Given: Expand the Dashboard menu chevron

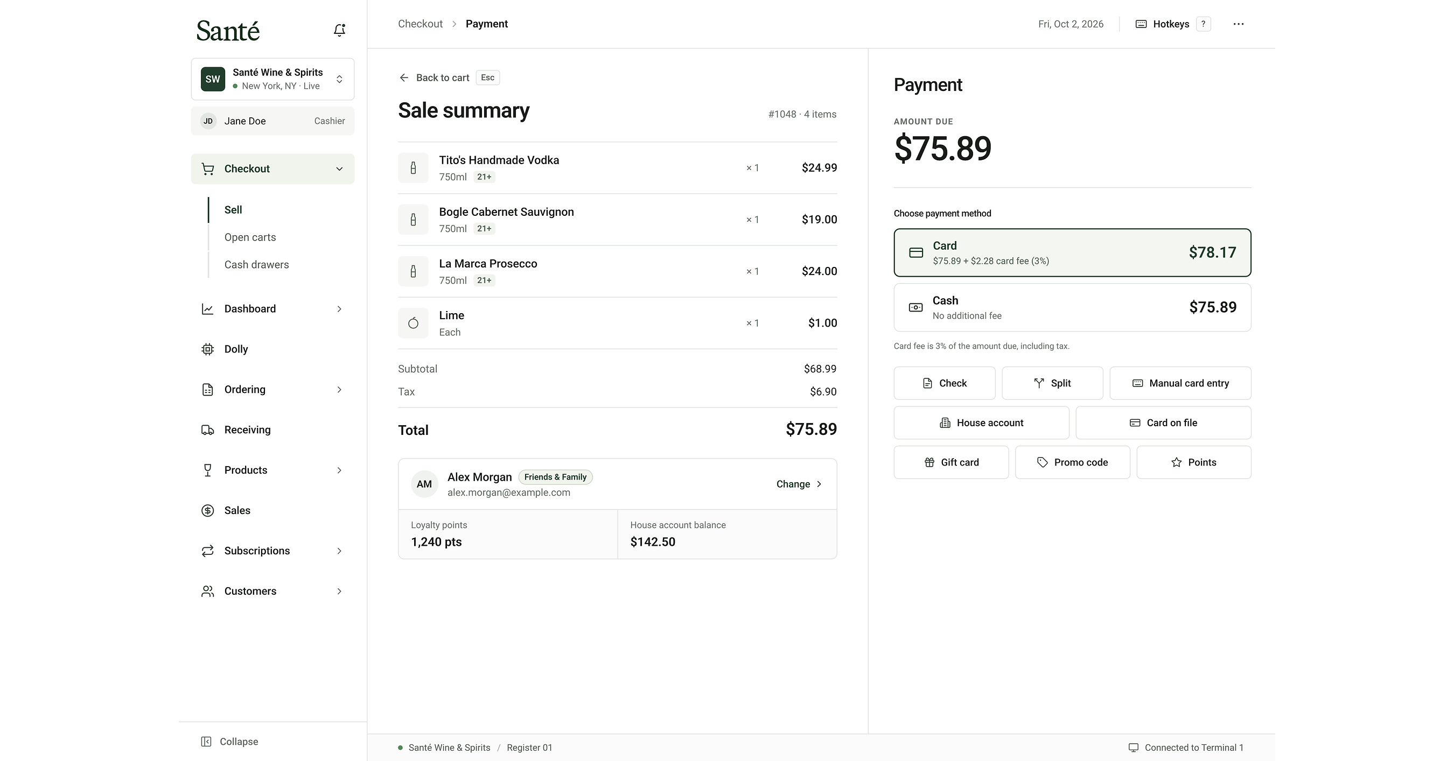Looking at the screenshot, I should click(x=339, y=308).
